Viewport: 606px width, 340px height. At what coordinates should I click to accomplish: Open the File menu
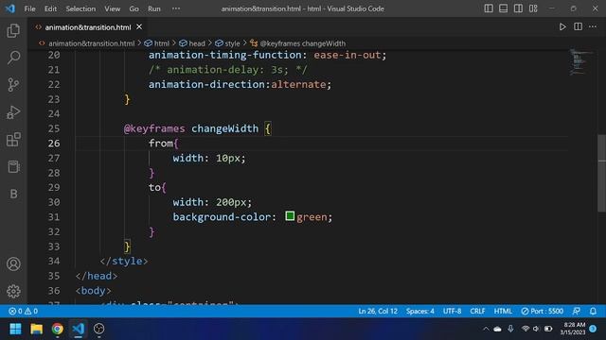pos(29,8)
